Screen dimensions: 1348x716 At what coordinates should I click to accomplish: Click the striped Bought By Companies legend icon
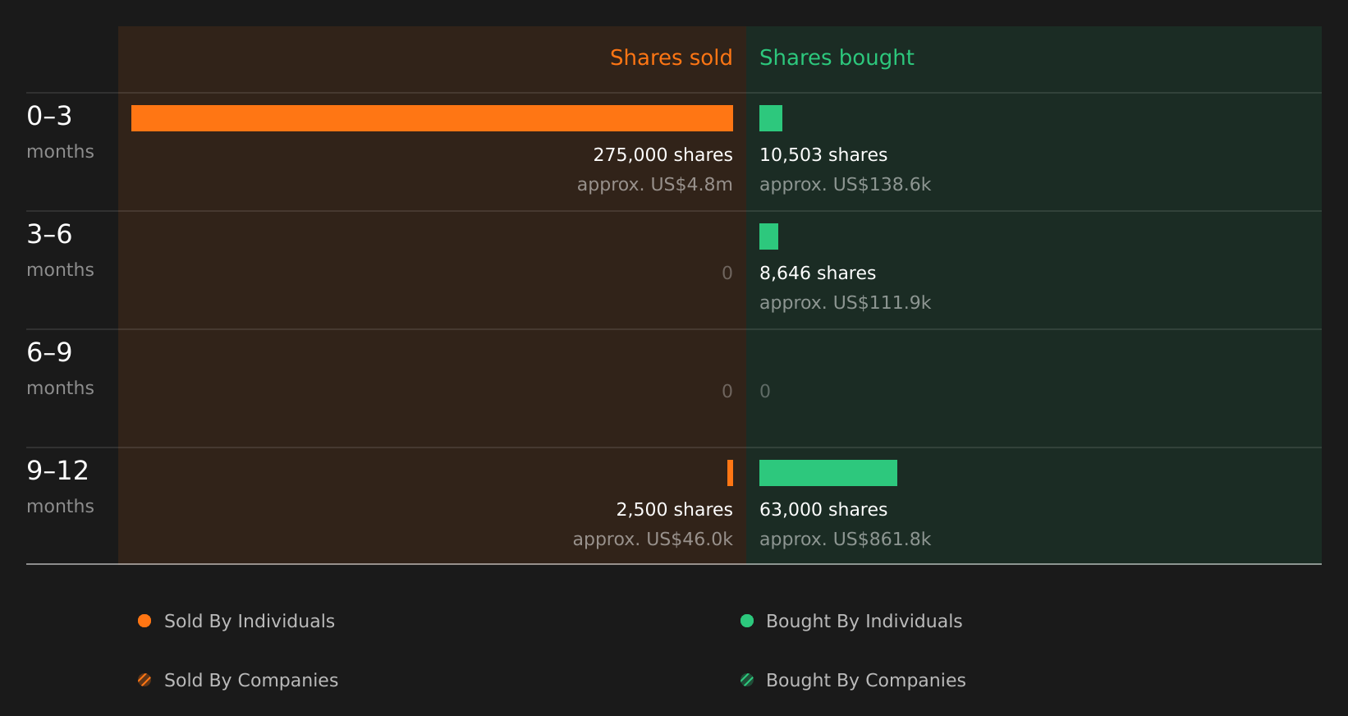pos(747,680)
